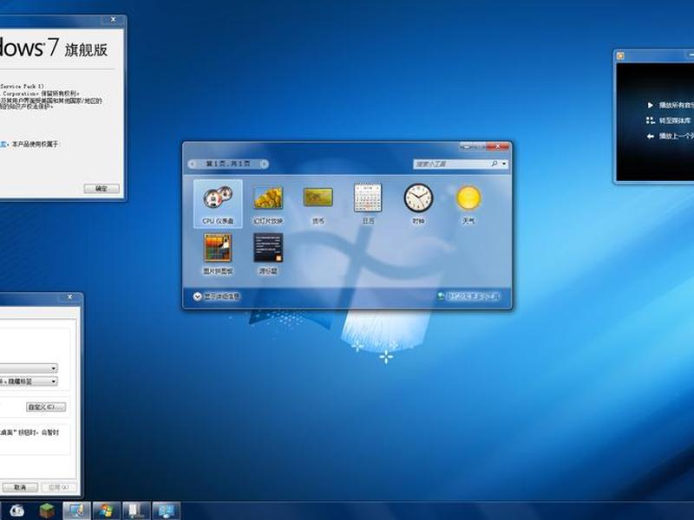Select the 日历 calendar gadget

click(x=368, y=204)
